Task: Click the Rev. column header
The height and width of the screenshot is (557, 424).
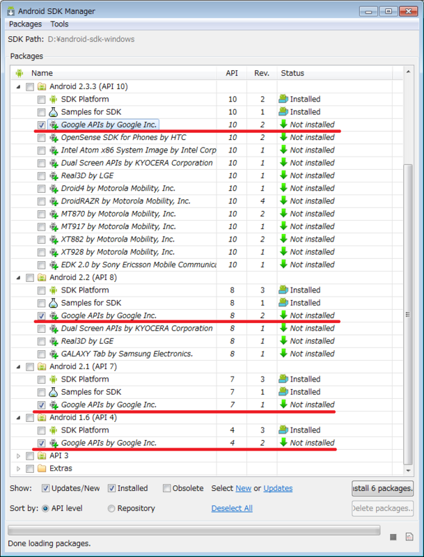Action: click(262, 73)
